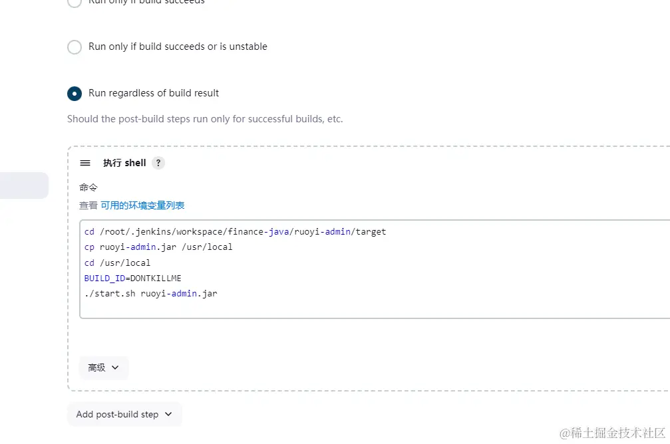Click the 查看 text before the variables link
Viewport: 670px width, 444px height.
[x=88, y=205]
